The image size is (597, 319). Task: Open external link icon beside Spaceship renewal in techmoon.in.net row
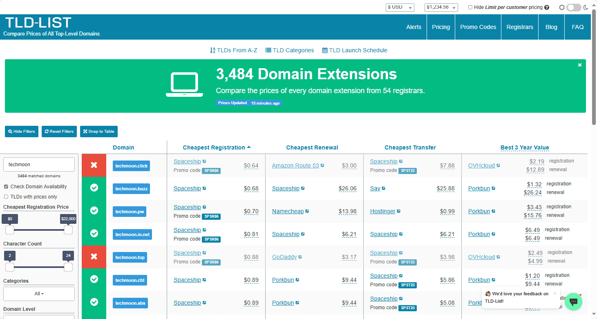303,234
